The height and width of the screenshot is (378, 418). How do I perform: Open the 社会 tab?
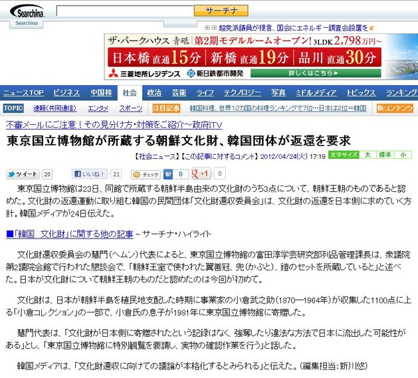tap(130, 93)
